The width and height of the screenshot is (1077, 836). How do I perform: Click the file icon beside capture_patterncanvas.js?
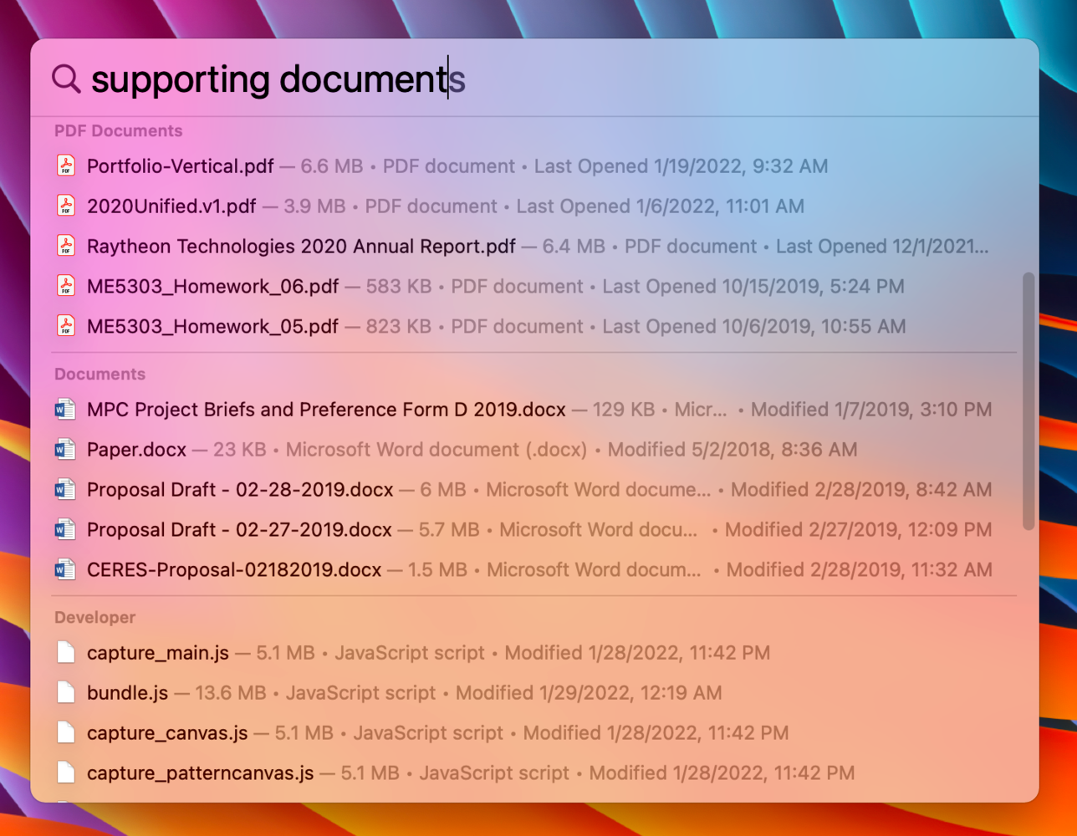66,772
